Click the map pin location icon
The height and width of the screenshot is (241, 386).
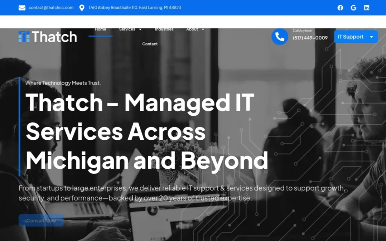(x=82, y=8)
